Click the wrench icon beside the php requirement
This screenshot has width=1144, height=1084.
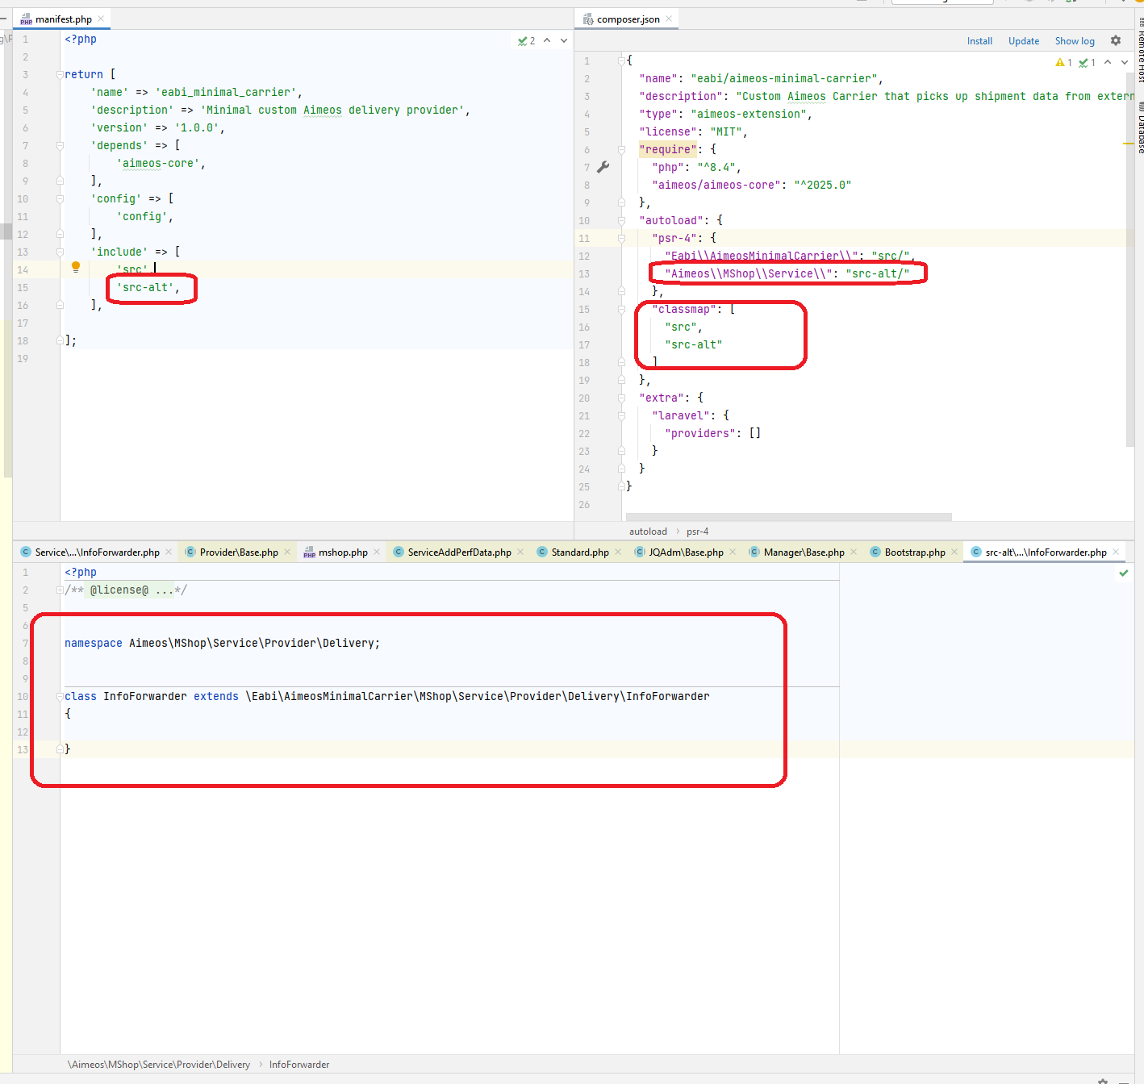[x=603, y=167]
